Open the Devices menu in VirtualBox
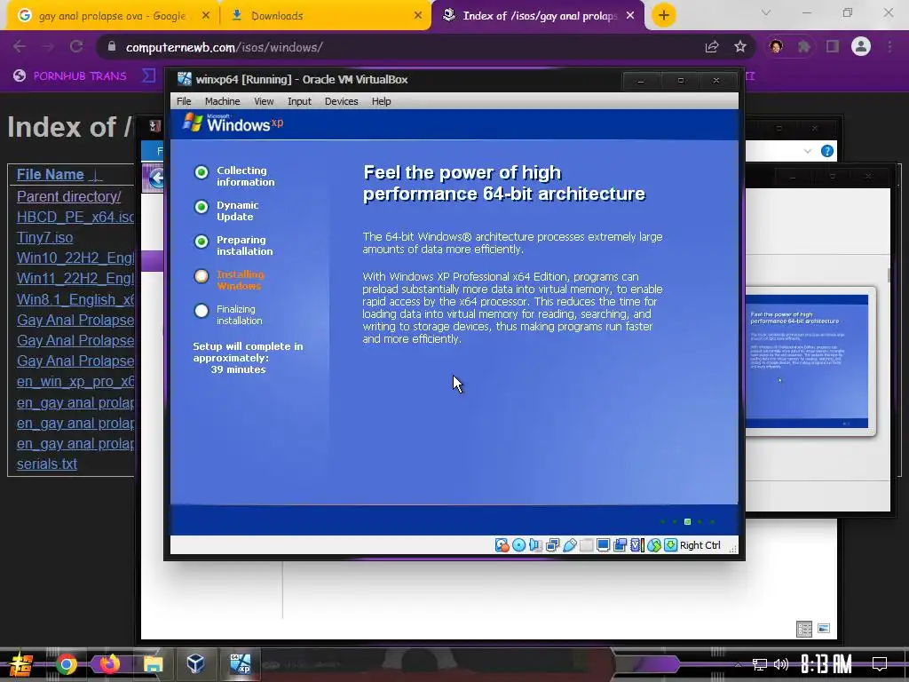 click(x=341, y=101)
